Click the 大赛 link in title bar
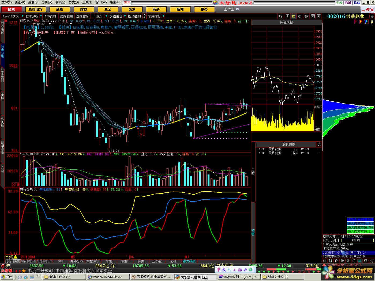This screenshot has width=375, height=281. 339,3
